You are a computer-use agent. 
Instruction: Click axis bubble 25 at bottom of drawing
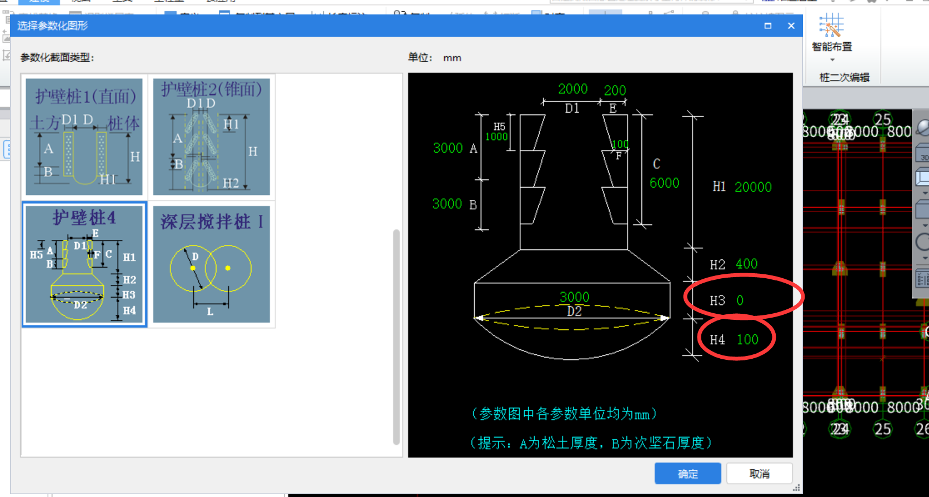882,429
